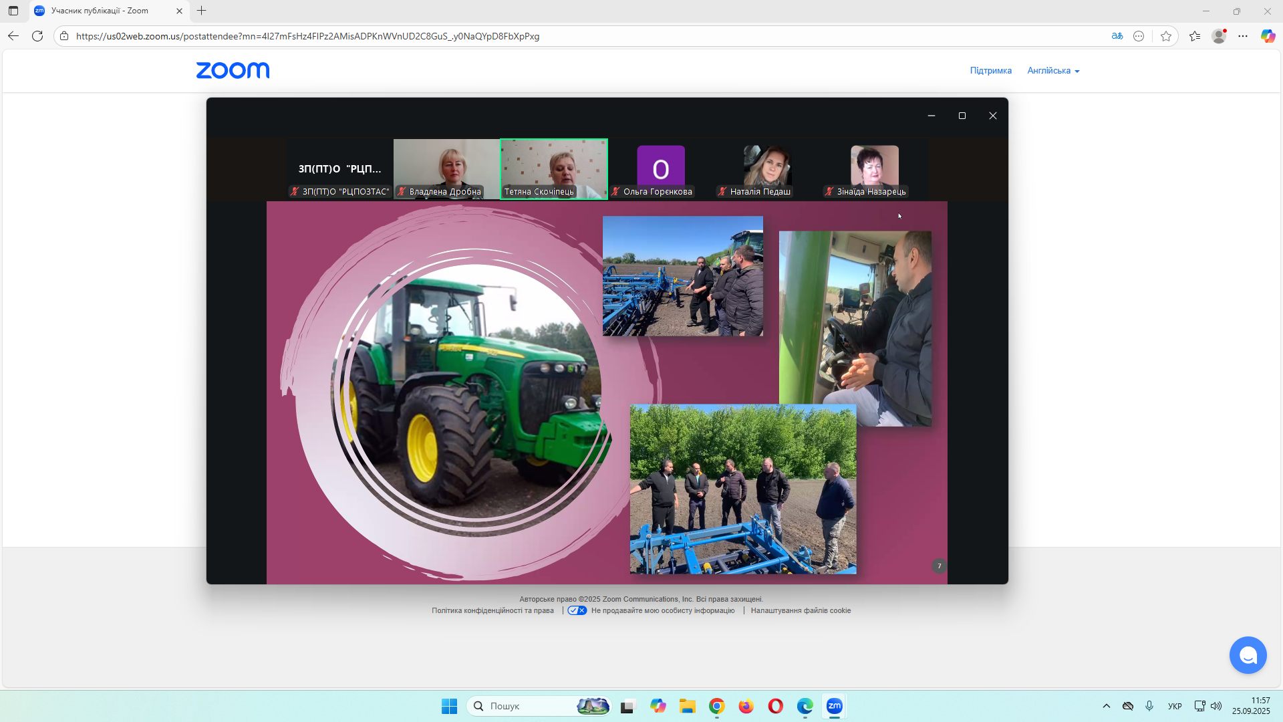Open the Підтримка link
The width and height of the screenshot is (1283, 722).
990,71
